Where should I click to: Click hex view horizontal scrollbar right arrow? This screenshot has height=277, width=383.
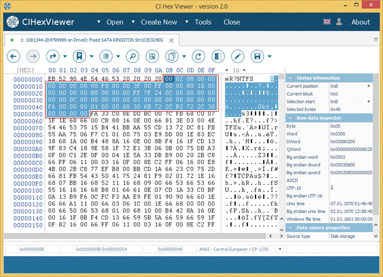point(281,236)
